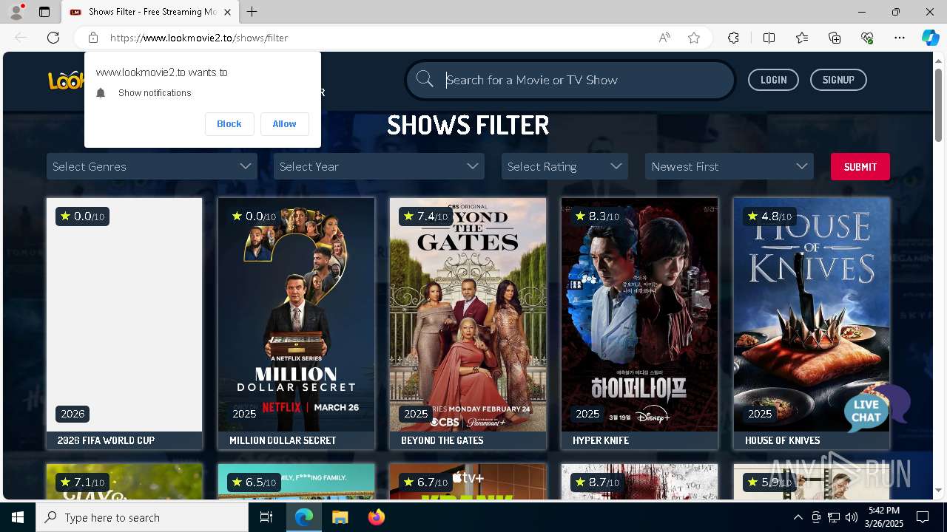This screenshot has width=947, height=532.
Task: Allow notifications from lookmovie2.to
Action: coord(284,123)
